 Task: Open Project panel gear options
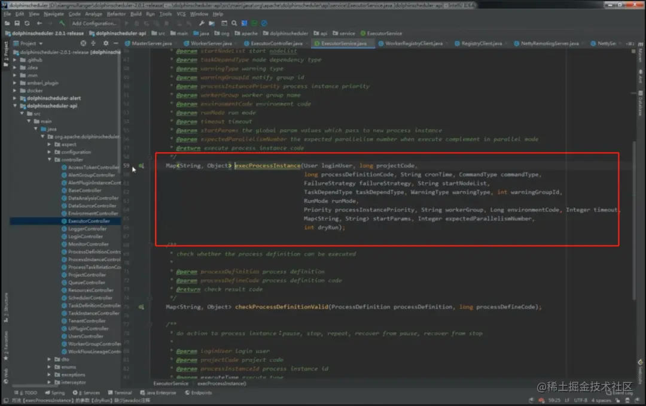tap(106, 43)
